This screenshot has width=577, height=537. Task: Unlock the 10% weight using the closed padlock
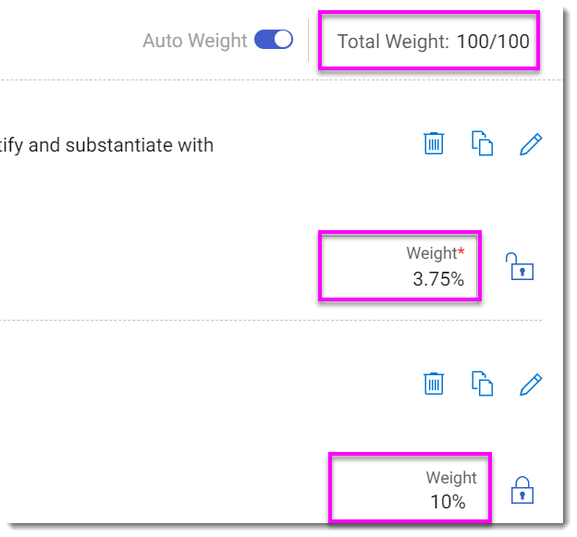tap(522, 490)
